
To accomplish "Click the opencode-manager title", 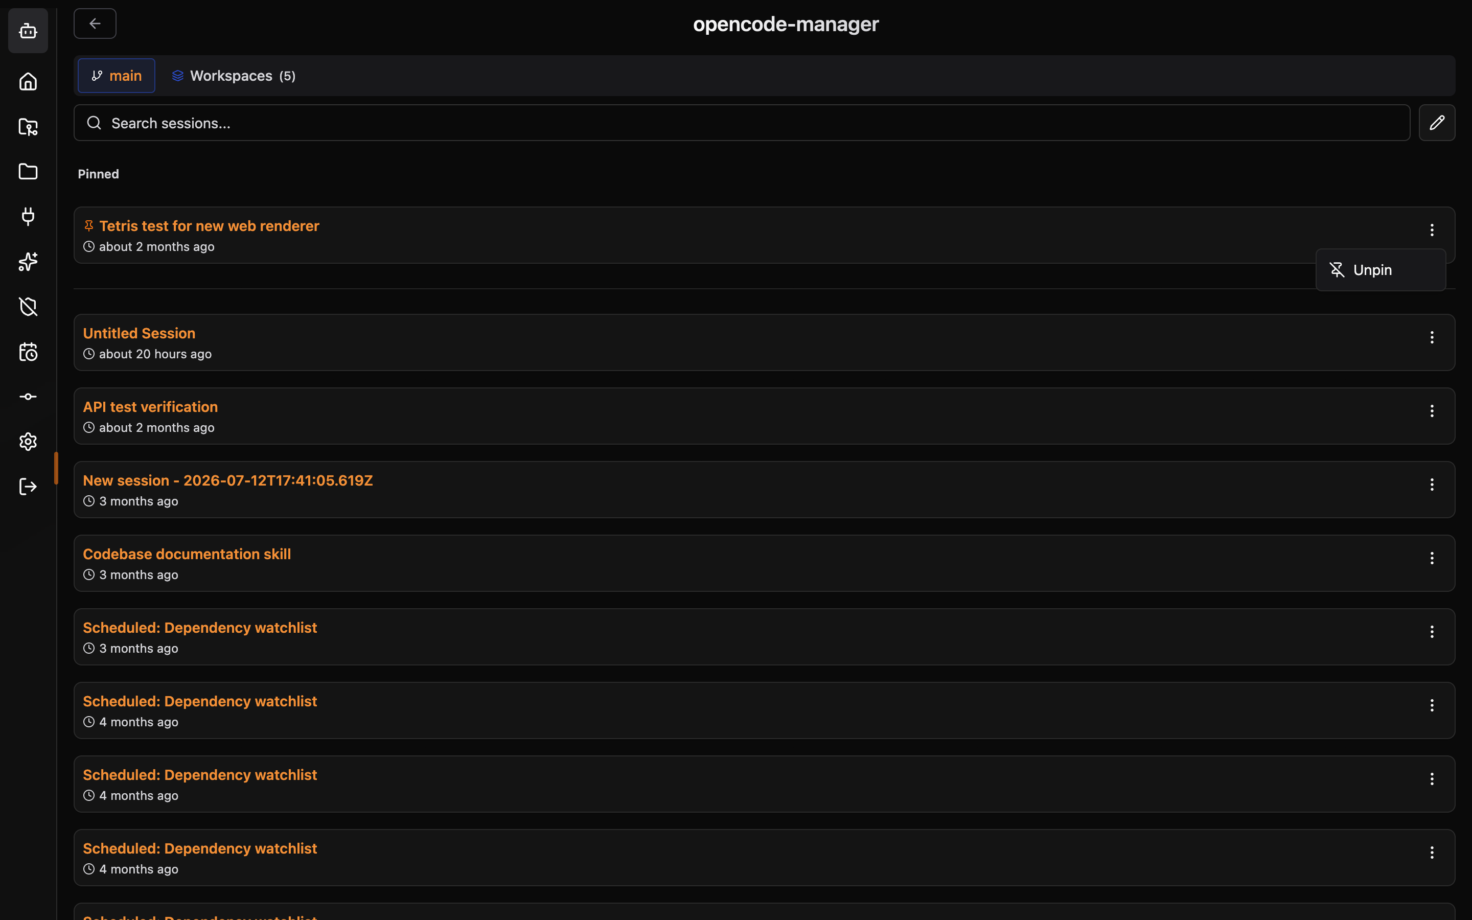I will (x=786, y=24).
